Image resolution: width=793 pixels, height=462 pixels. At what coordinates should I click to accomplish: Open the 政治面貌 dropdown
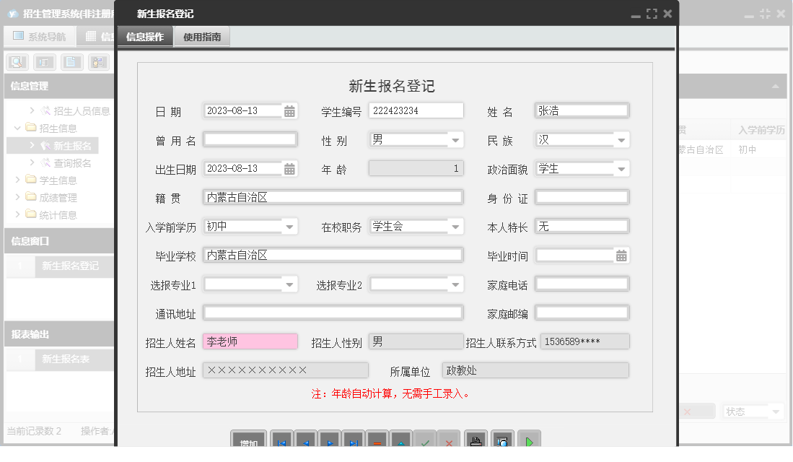click(x=621, y=168)
